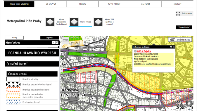Click the Hlavní výkres opacity slider handle
This screenshot has height=111, width=197.
tap(58, 47)
